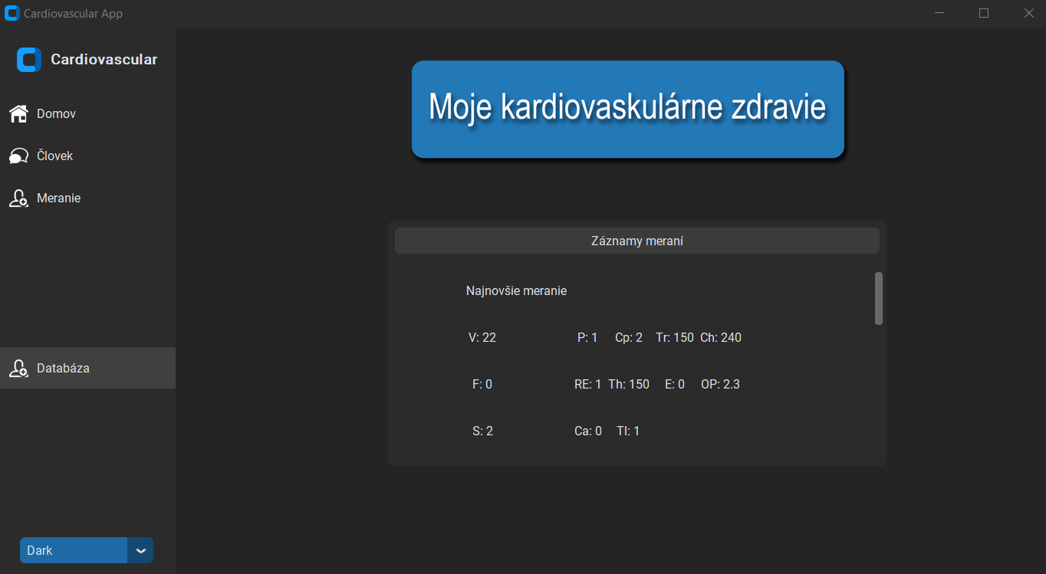Open the Meranie section

tap(87, 198)
